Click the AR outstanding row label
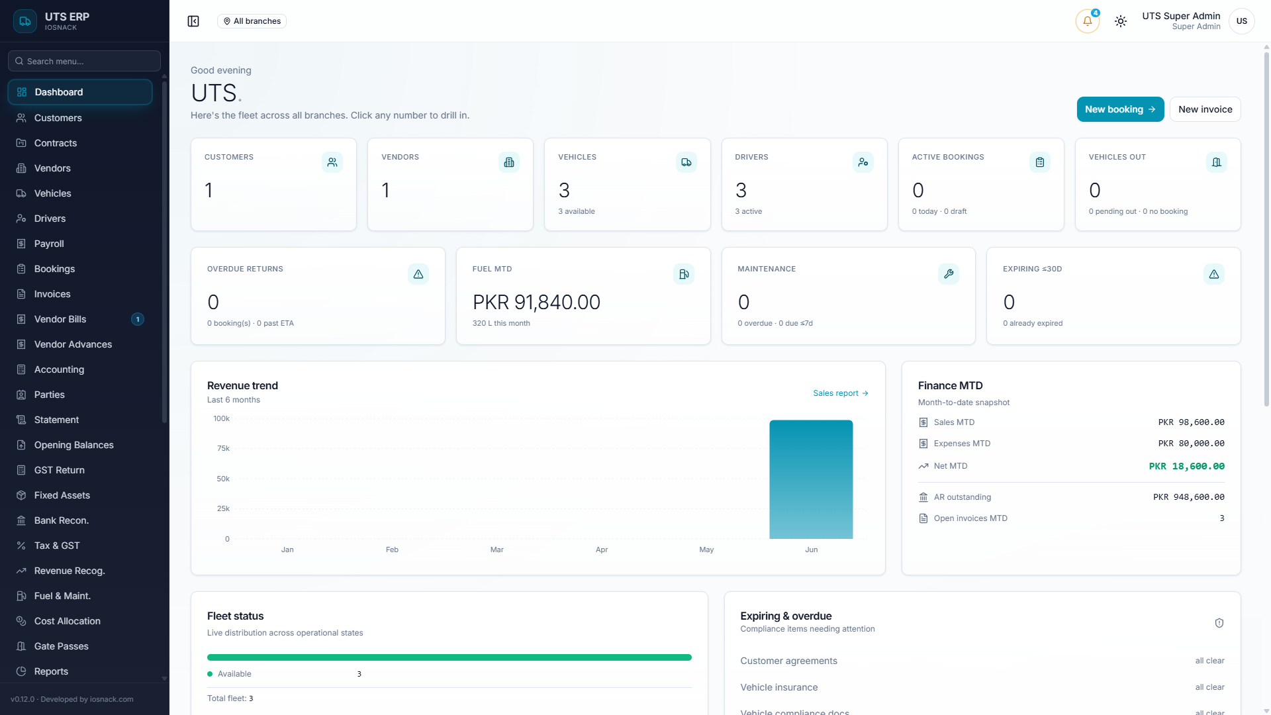 coord(963,497)
